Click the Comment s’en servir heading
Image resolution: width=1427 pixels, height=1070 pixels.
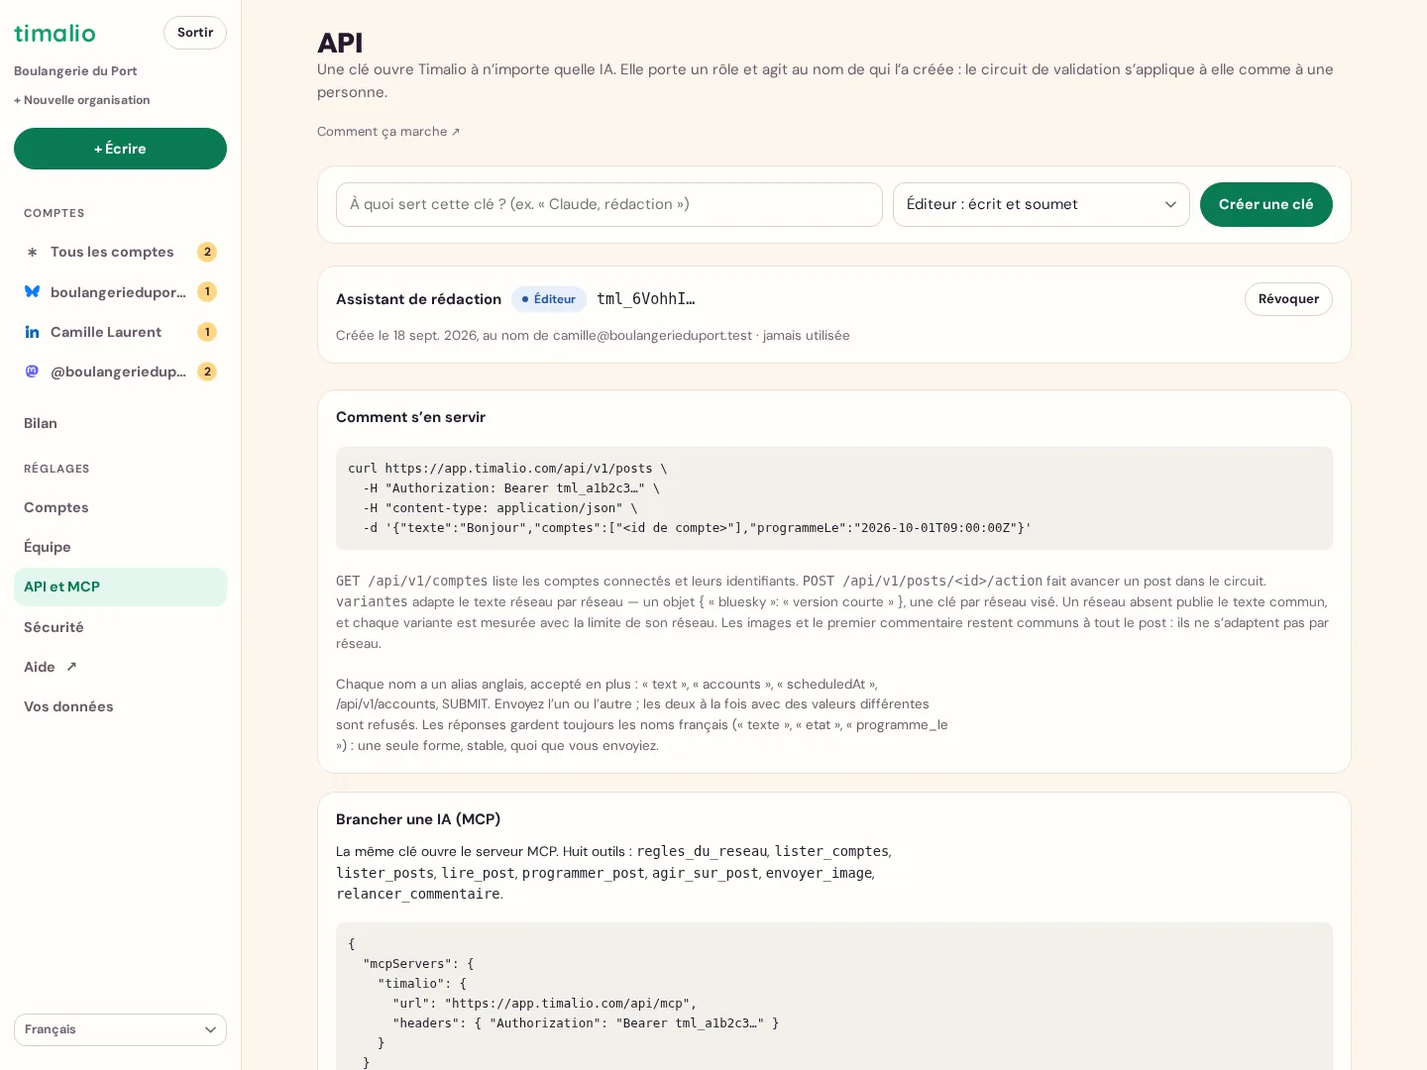click(x=411, y=417)
